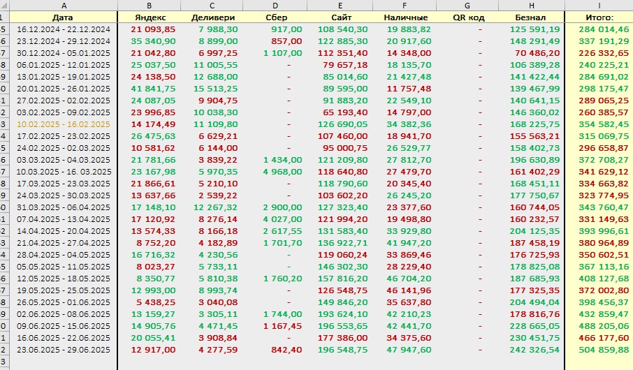Click the Яндекс header cell
The width and height of the screenshot is (633, 370).
click(150, 17)
